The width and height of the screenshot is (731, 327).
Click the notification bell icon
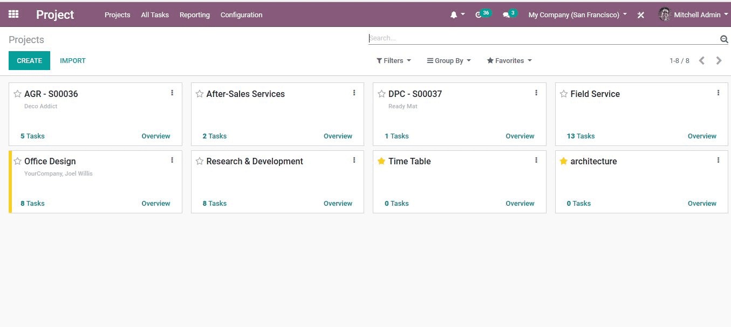click(x=454, y=15)
